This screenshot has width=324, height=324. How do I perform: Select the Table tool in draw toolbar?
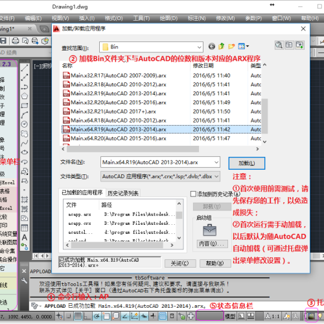click(x=25, y=227)
